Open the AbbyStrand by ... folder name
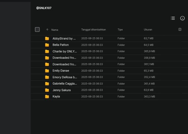This screenshot has width=188, height=134. (64, 38)
